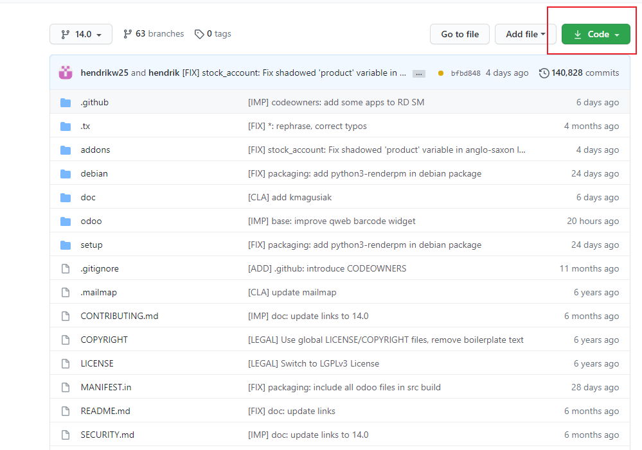Open the 14.0 branch selector dropdown
The height and width of the screenshot is (450, 642).
(80, 33)
